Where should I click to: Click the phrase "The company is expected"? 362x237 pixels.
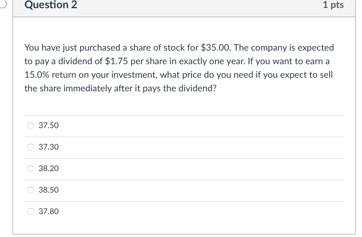click(284, 48)
